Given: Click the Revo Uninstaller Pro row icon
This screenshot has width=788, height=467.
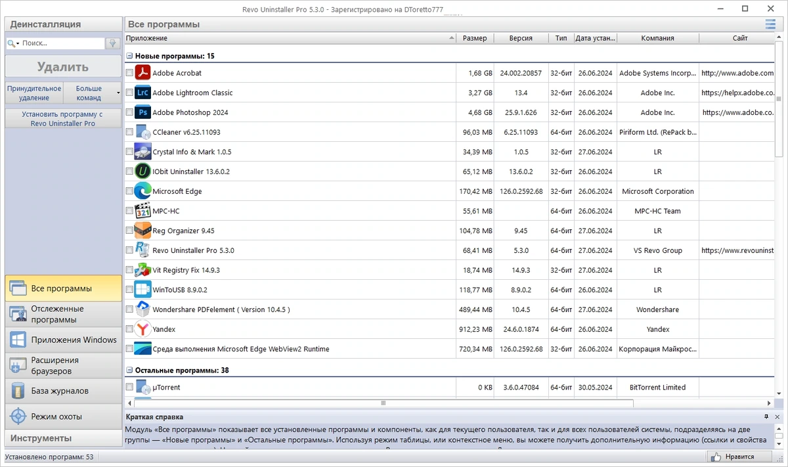Looking at the screenshot, I should coord(142,250).
